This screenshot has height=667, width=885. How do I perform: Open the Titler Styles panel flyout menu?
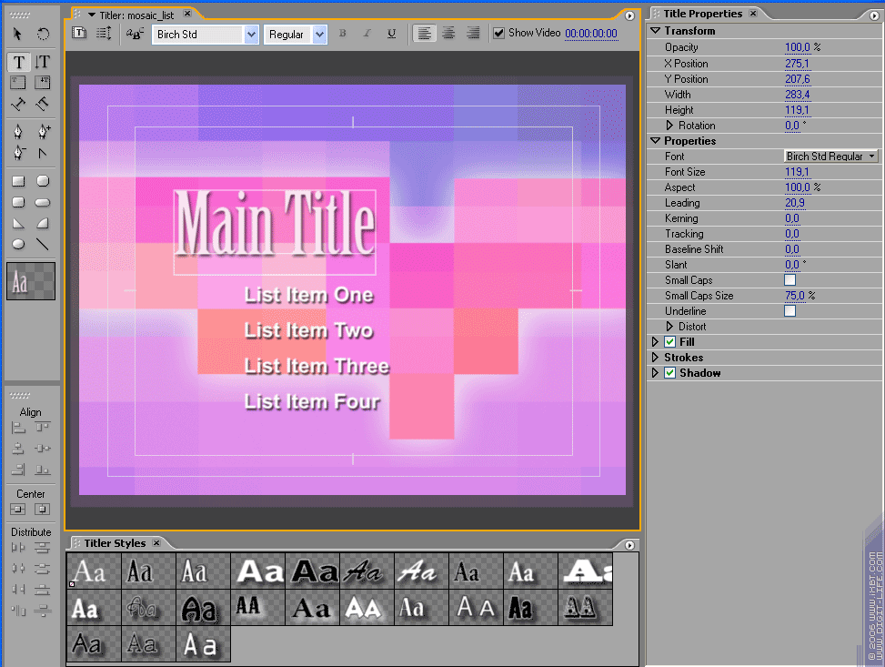630,545
